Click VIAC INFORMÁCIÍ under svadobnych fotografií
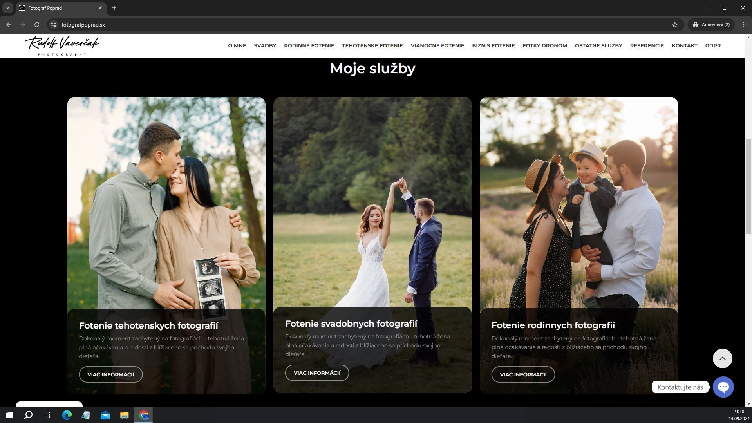Viewport: 752px width, 423px height. point(317,373)
